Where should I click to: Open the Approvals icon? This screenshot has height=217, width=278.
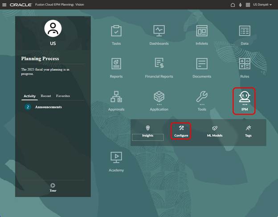(116, 97)
